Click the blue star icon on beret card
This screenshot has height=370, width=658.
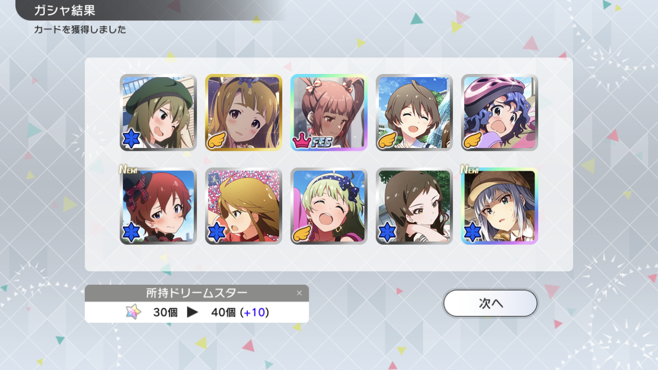tap(132, 140)
